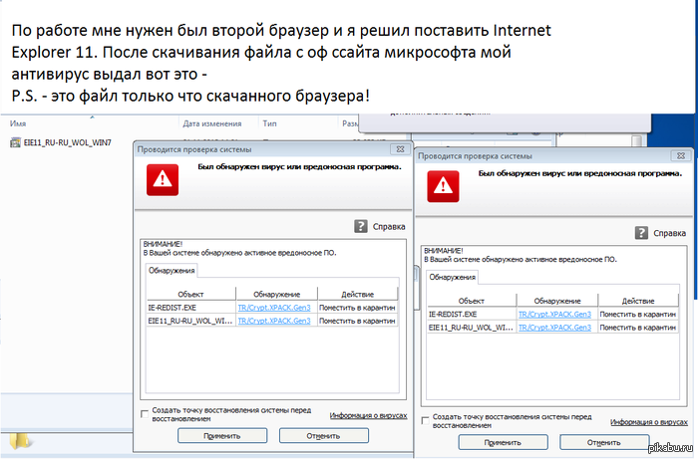The height and width of the screenshot is (459, 698).
Task: Close the left virus scan dialog
Action: pos(400,149)
